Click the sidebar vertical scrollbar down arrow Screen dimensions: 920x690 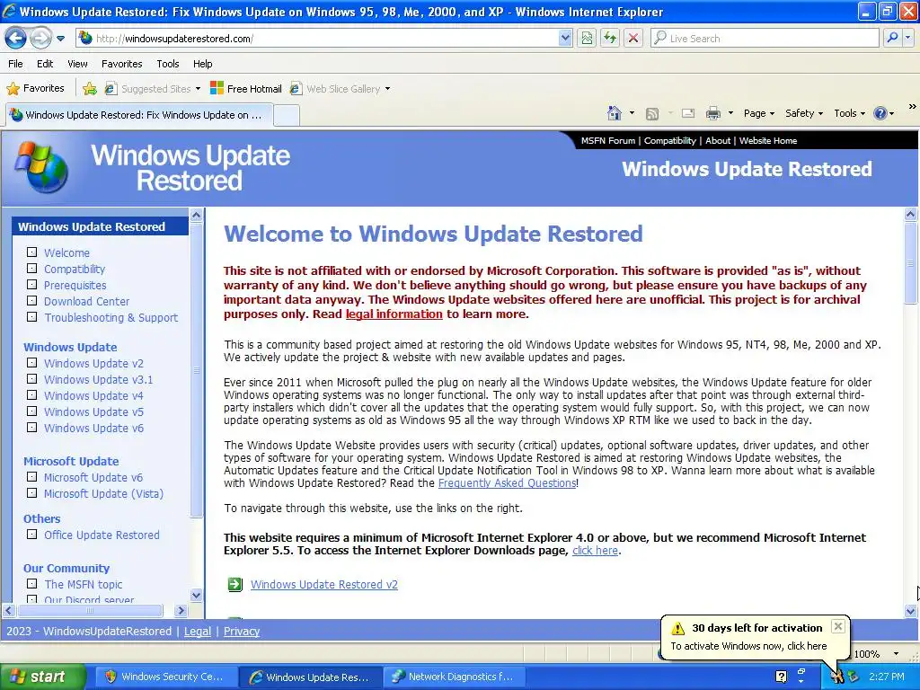(x=196, y=595)
